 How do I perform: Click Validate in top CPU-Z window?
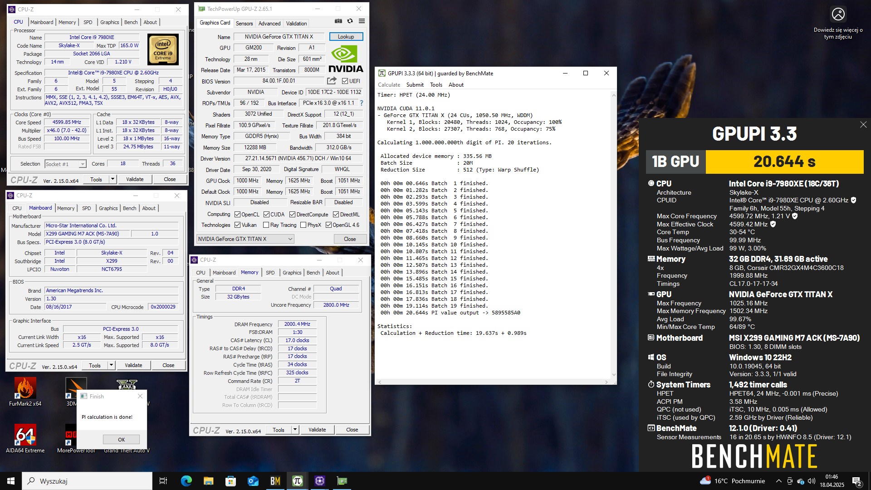pyautogui.click(x=135, y=179)
